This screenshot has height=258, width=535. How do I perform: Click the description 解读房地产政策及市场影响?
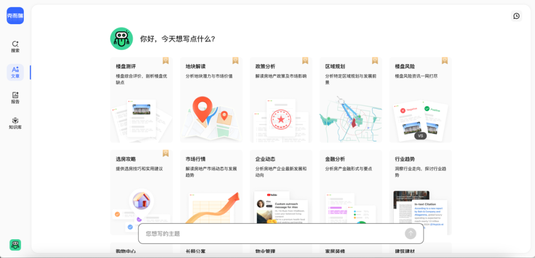coord(281,76)
